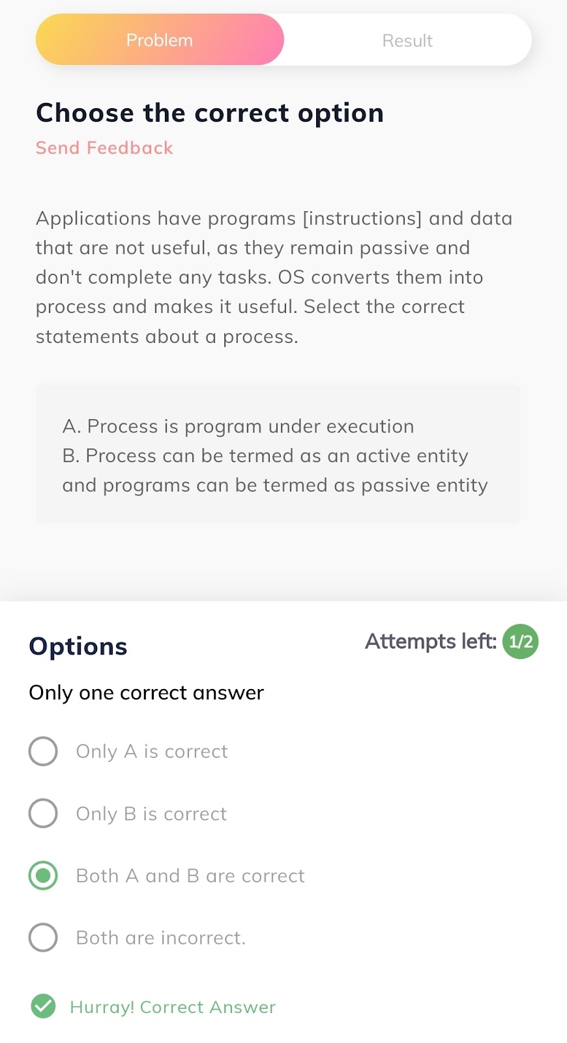Image resolution: width=567 pixels, height=1043 pixels.
Task: Click the green correct-answer checkmark icon
Action: (x=43, y=1006)
